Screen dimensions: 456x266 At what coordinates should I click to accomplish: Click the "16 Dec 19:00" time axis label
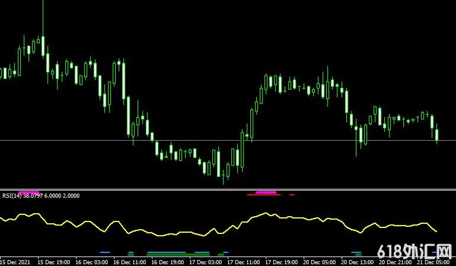tap(167, 262)
